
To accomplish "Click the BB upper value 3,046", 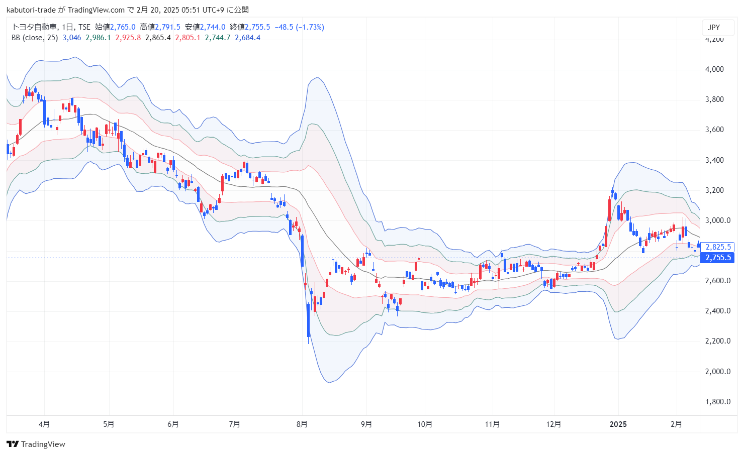I will coord(72,38).
